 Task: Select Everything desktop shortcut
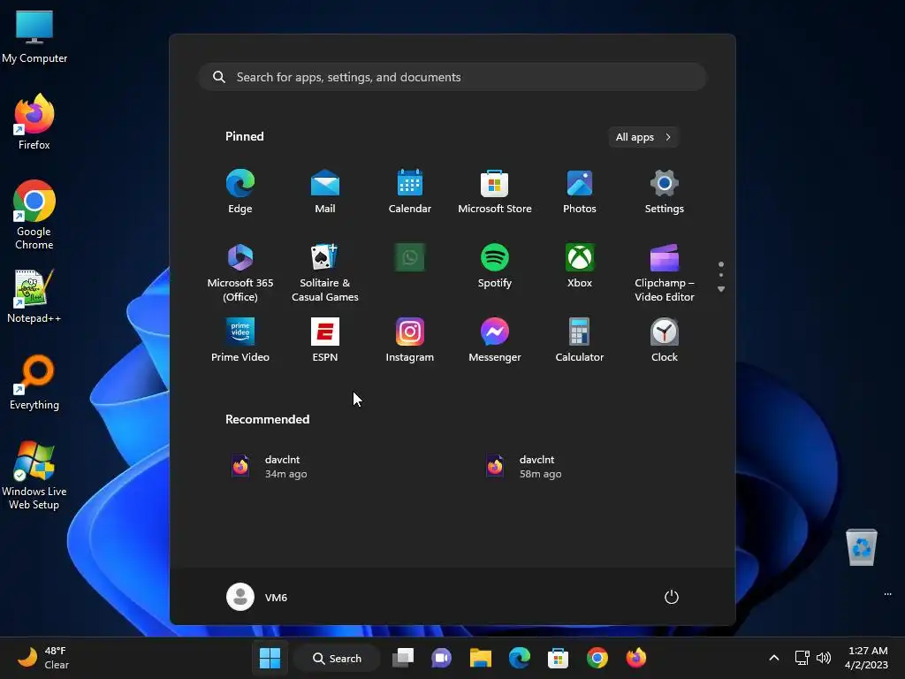[34, 382]
